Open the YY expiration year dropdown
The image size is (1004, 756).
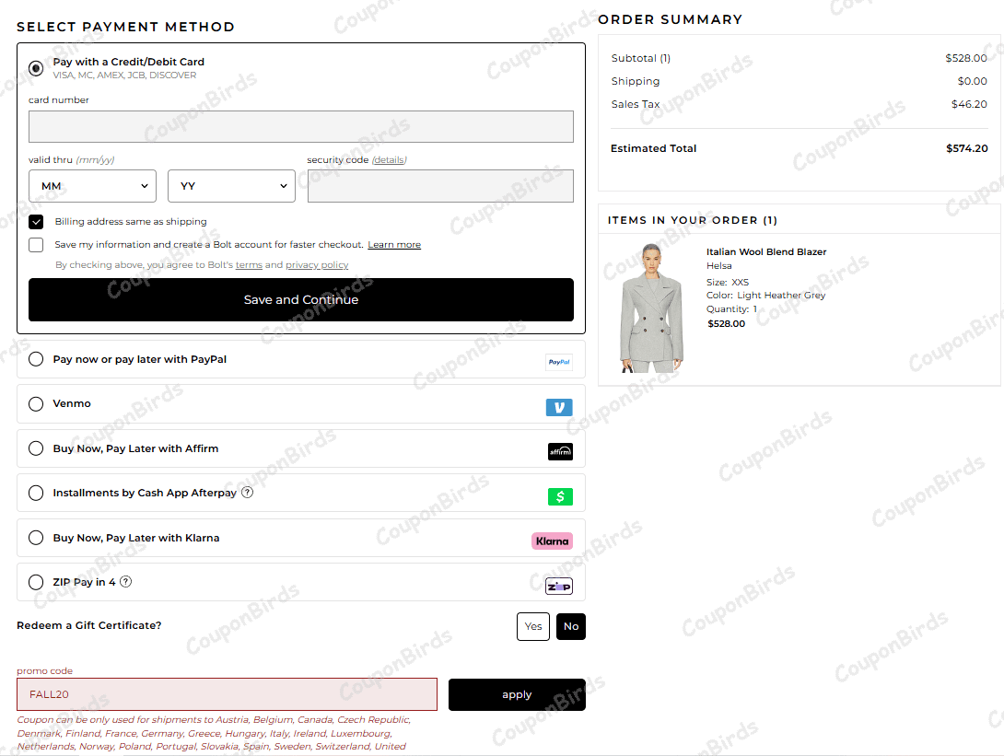[232, 186]
